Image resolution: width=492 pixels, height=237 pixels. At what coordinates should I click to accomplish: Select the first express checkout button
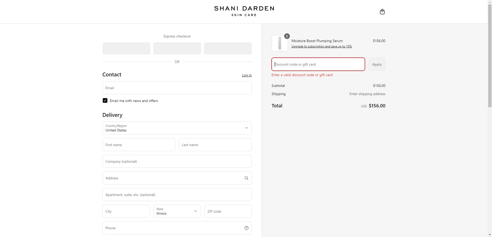click(x=126, y=49)
